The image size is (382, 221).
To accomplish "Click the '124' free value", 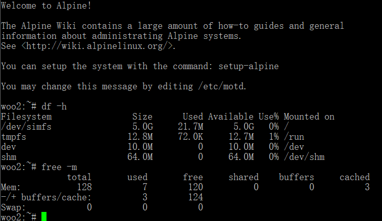I will 196,197.
